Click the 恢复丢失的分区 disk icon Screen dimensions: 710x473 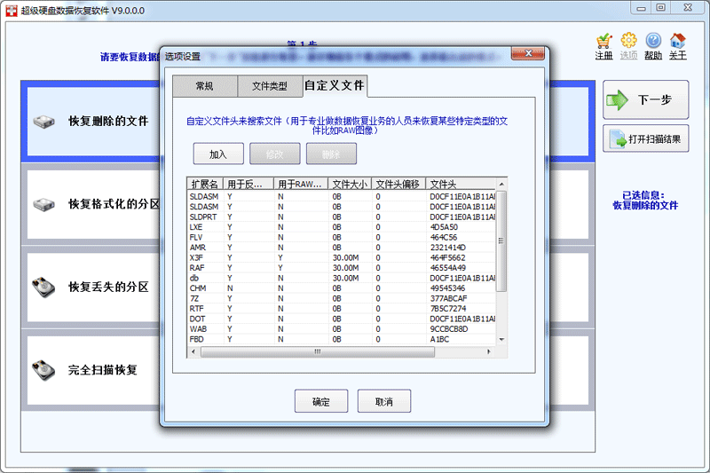[x=44, y=288]
